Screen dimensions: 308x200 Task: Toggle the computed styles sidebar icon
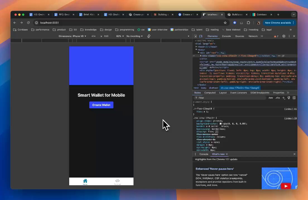(294, 98)
